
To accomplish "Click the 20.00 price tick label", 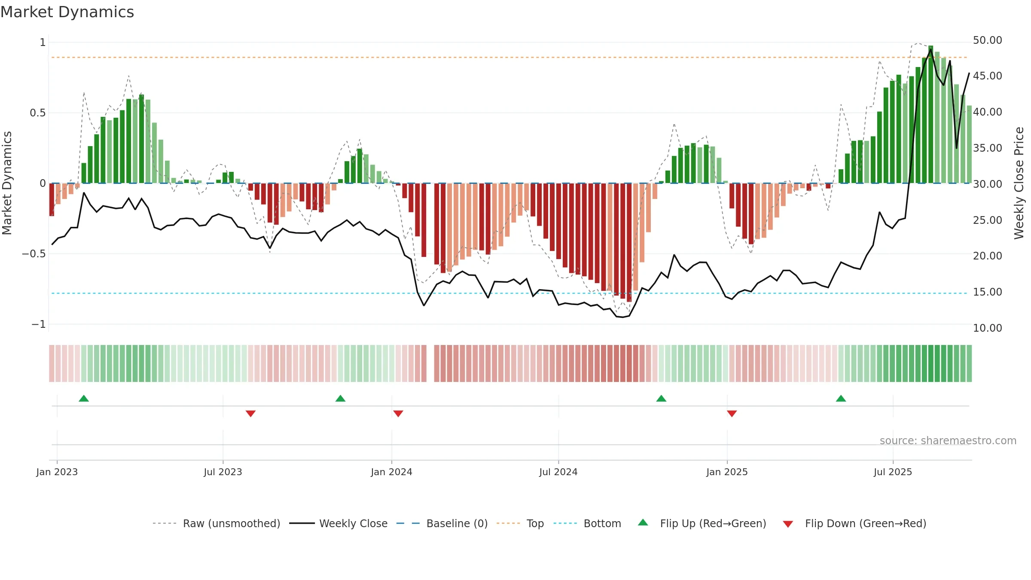I will [988, 256].
